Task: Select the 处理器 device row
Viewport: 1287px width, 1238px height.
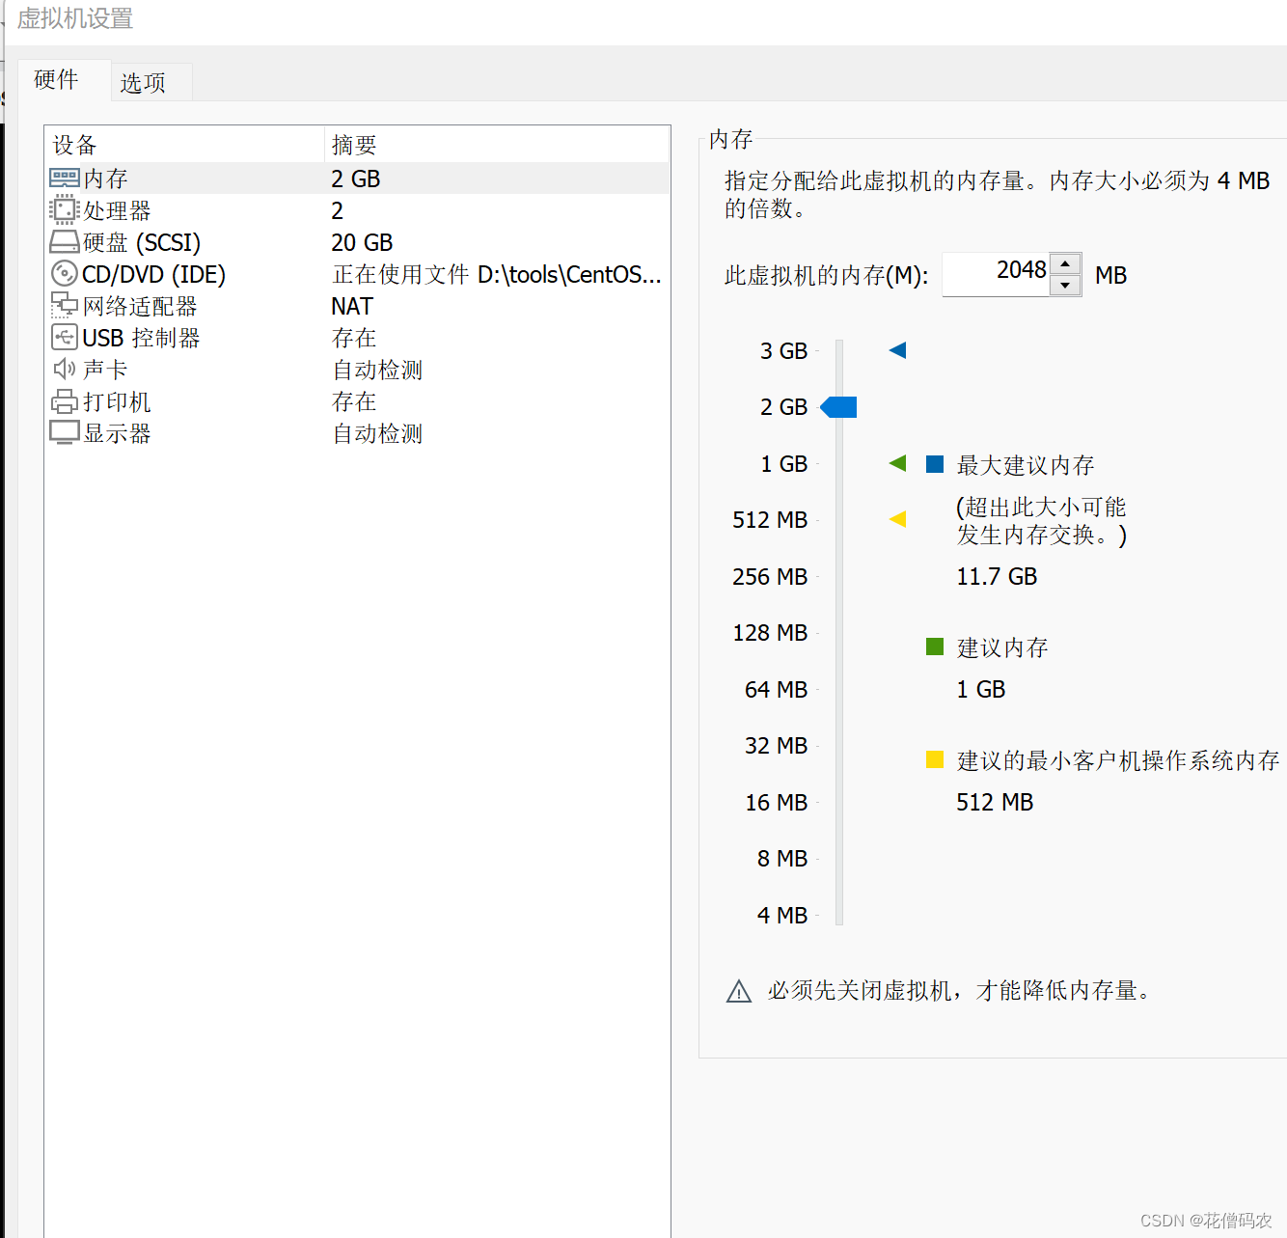Action: pos(358,210)
